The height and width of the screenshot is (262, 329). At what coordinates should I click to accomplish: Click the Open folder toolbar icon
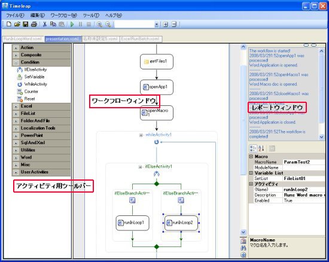click(17, 24)
